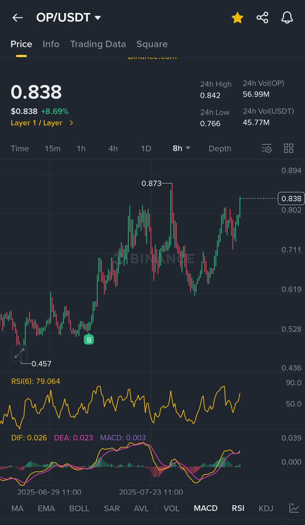Tap the +8.69% change value
Image resolution: width=305 pixels, height=525 pixels.
pyautogui.click(x=55, y=111)
